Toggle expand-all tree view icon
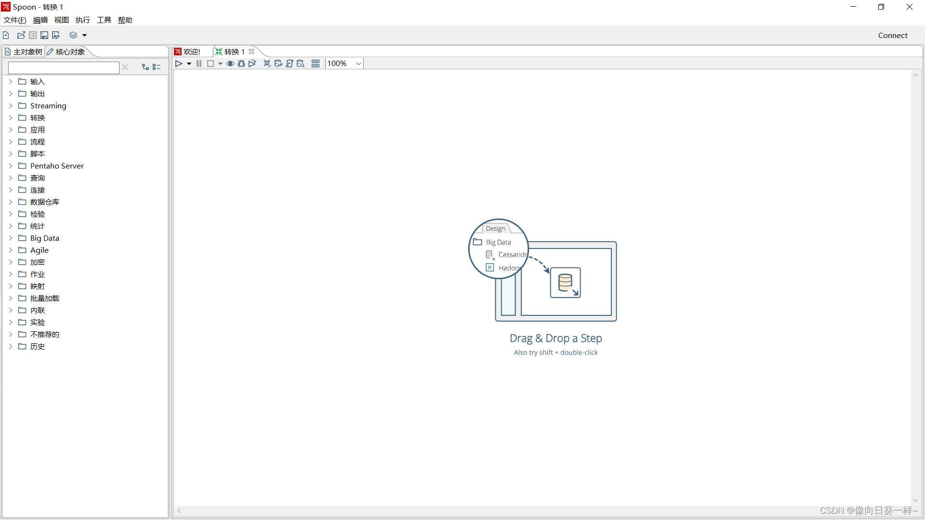This screenshot has width=925, height=520. coord(145,67)
